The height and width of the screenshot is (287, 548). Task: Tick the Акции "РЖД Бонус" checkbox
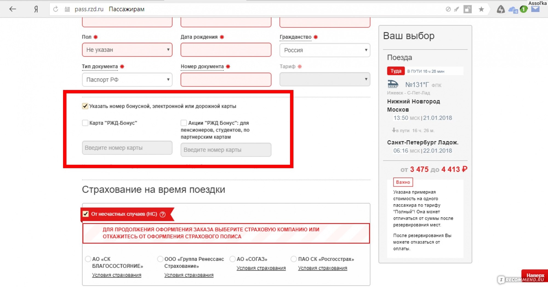click(x=184, y=123)
